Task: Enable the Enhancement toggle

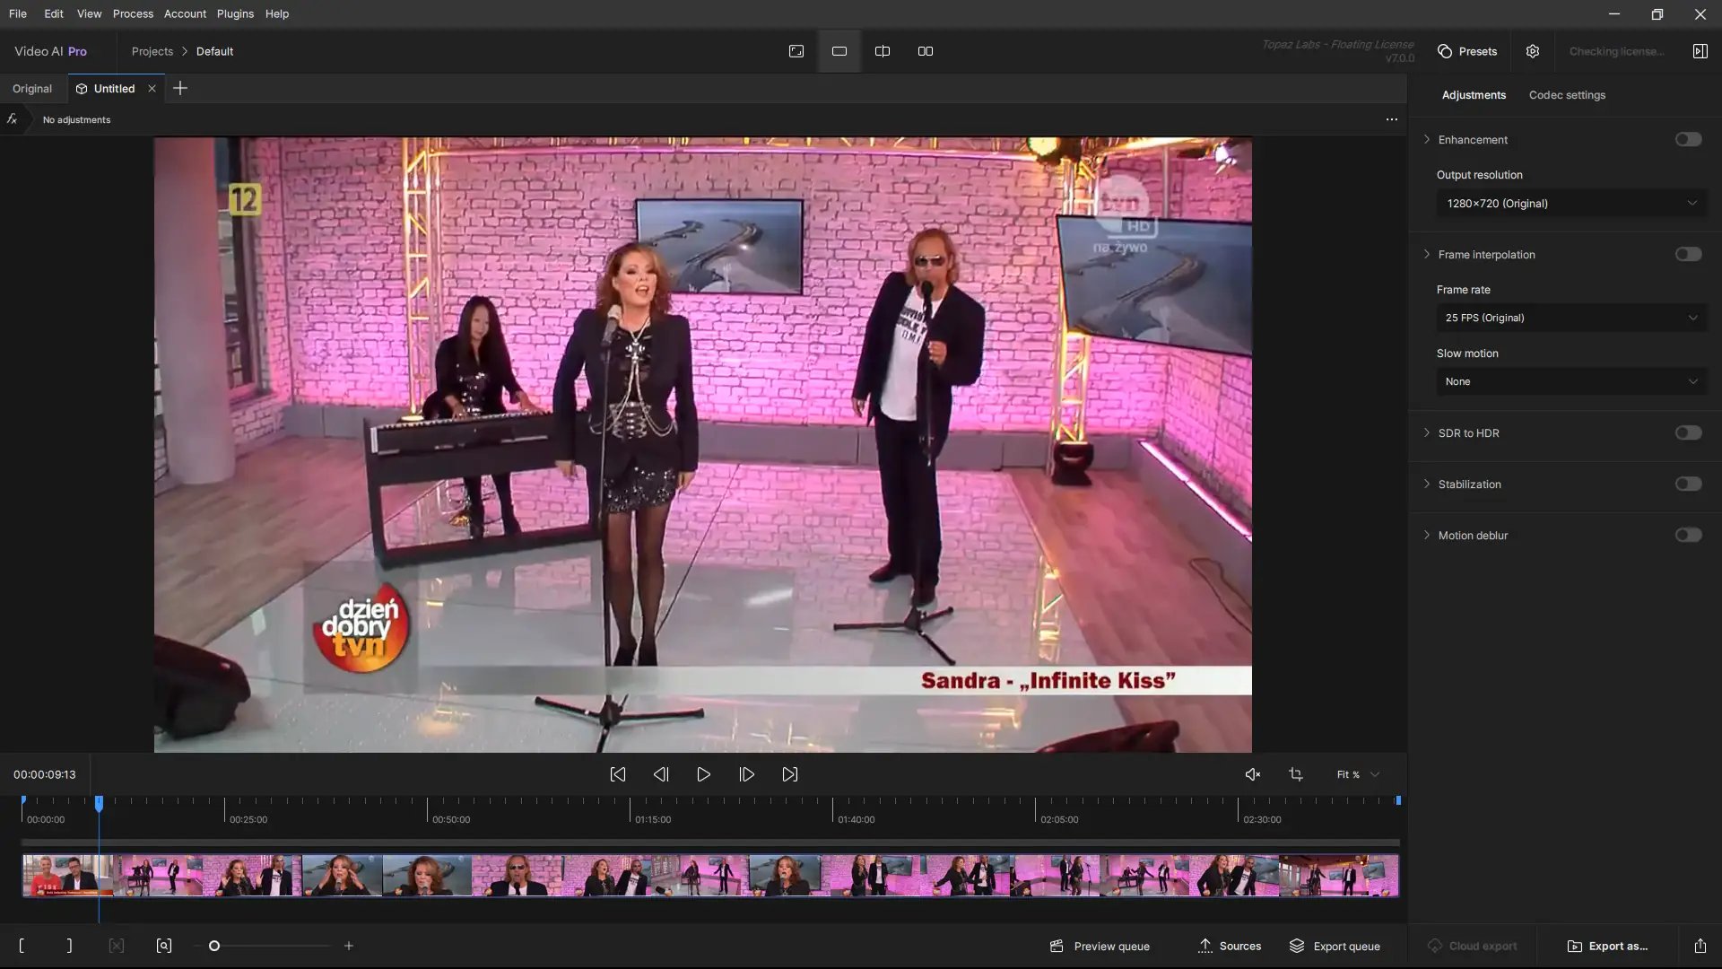Action: [1688, 139]
